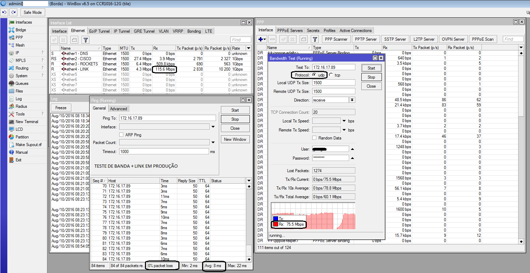Open Radius from the left sidebar

pyautogui.click(x=21, y=106)
